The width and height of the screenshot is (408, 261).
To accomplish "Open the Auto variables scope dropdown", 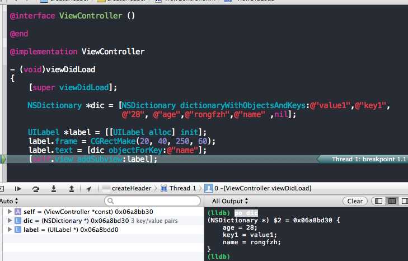I will pyautogui.click(x=9, y=201).
